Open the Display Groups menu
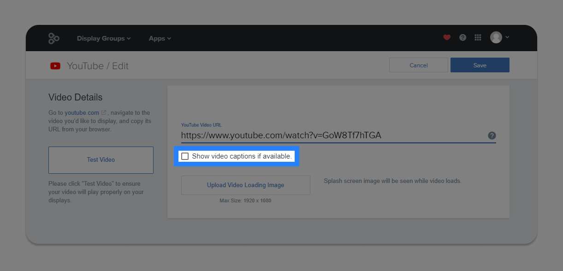Viewport: 563px width, 271px height. pos(104,38)
